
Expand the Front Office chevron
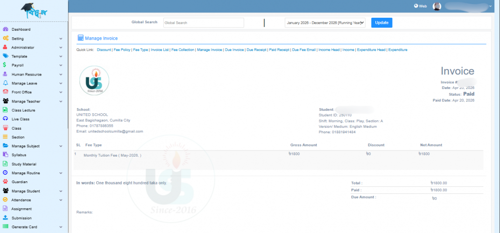(61, 93)
